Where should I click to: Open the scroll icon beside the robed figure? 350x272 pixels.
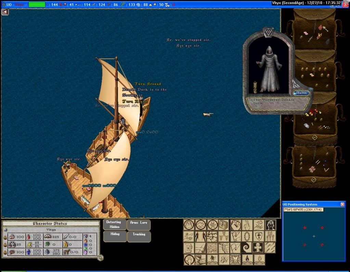point(255,87)
